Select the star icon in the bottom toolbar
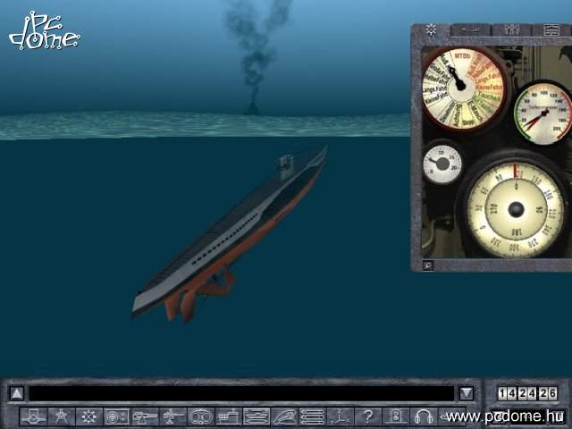The width and height of the screenshot is (572, 429). (x=61, y=416)
